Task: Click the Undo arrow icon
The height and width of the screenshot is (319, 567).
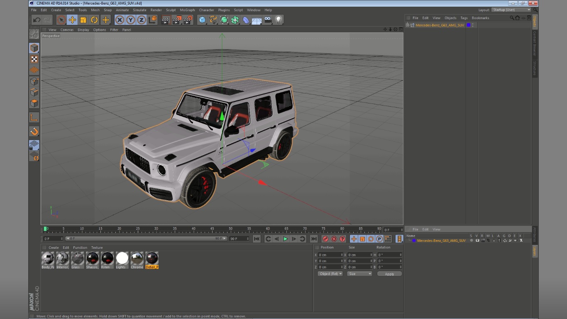Action: point(37,20)
